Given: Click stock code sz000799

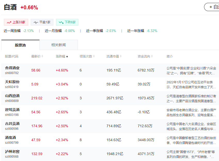Looking at the screenshot, I should 12,142.
